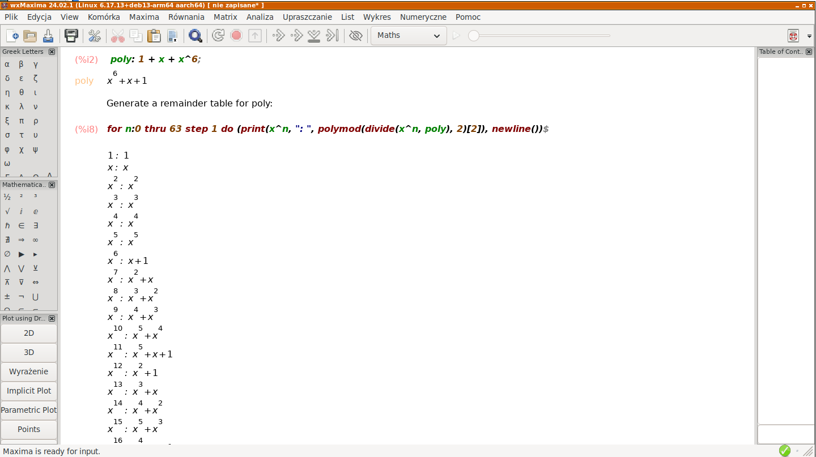
Task: Open the Plik menu
Action: pyautogui.click(x=11, y=17)
